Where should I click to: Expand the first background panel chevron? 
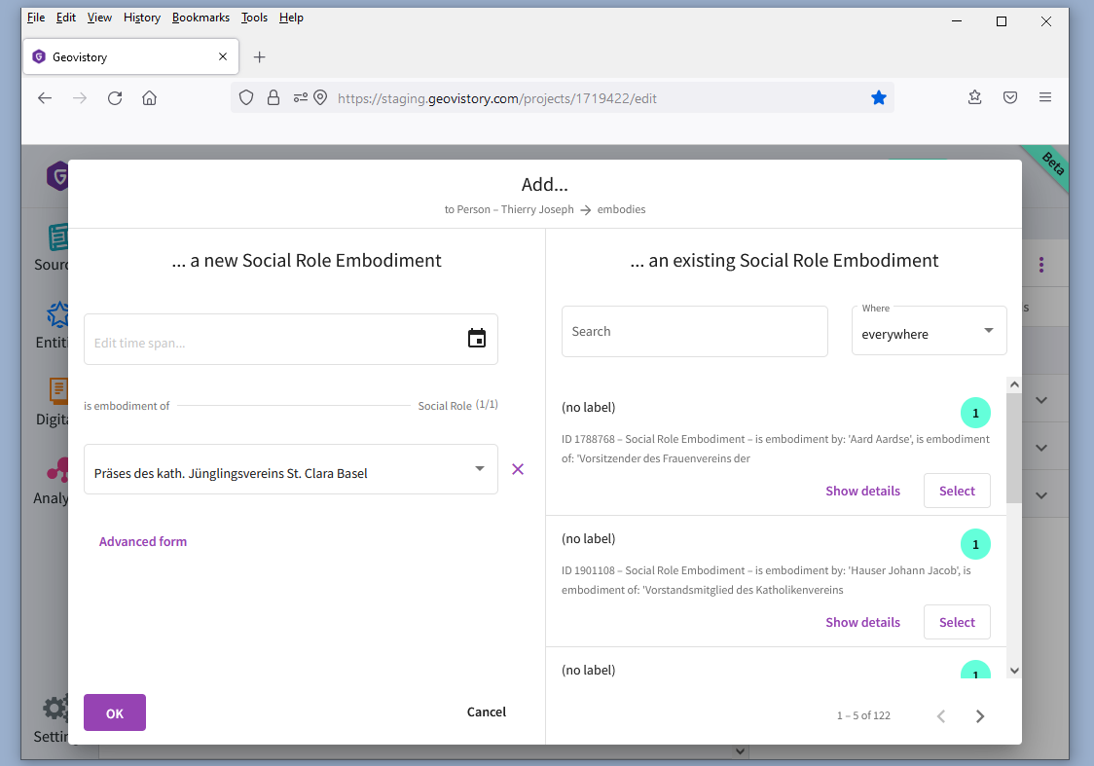[x=1041, y=400]
